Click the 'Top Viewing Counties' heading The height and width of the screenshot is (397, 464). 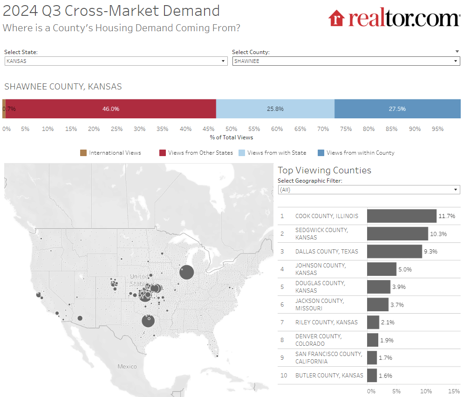[x=324, y=170]
